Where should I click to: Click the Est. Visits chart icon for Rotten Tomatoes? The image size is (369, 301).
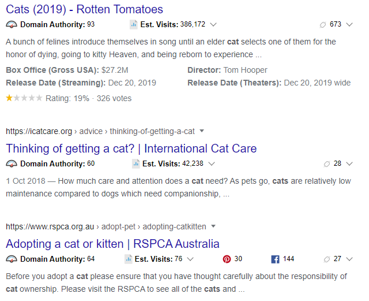tap(134, 24)
